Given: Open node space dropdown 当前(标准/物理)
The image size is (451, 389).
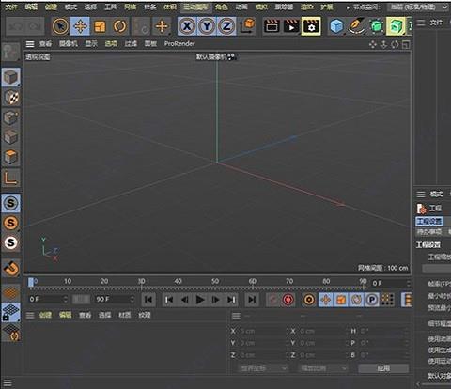Looking at the screenshot, I should tap(417, 7).
